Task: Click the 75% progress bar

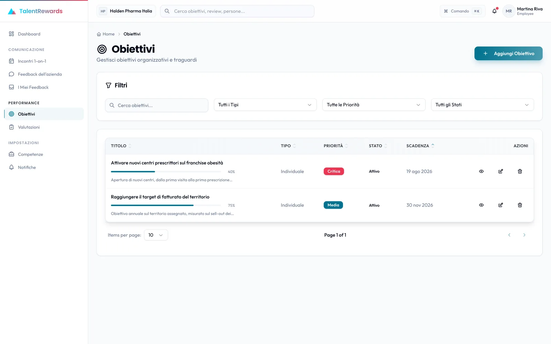Action: tap(166, 205)
